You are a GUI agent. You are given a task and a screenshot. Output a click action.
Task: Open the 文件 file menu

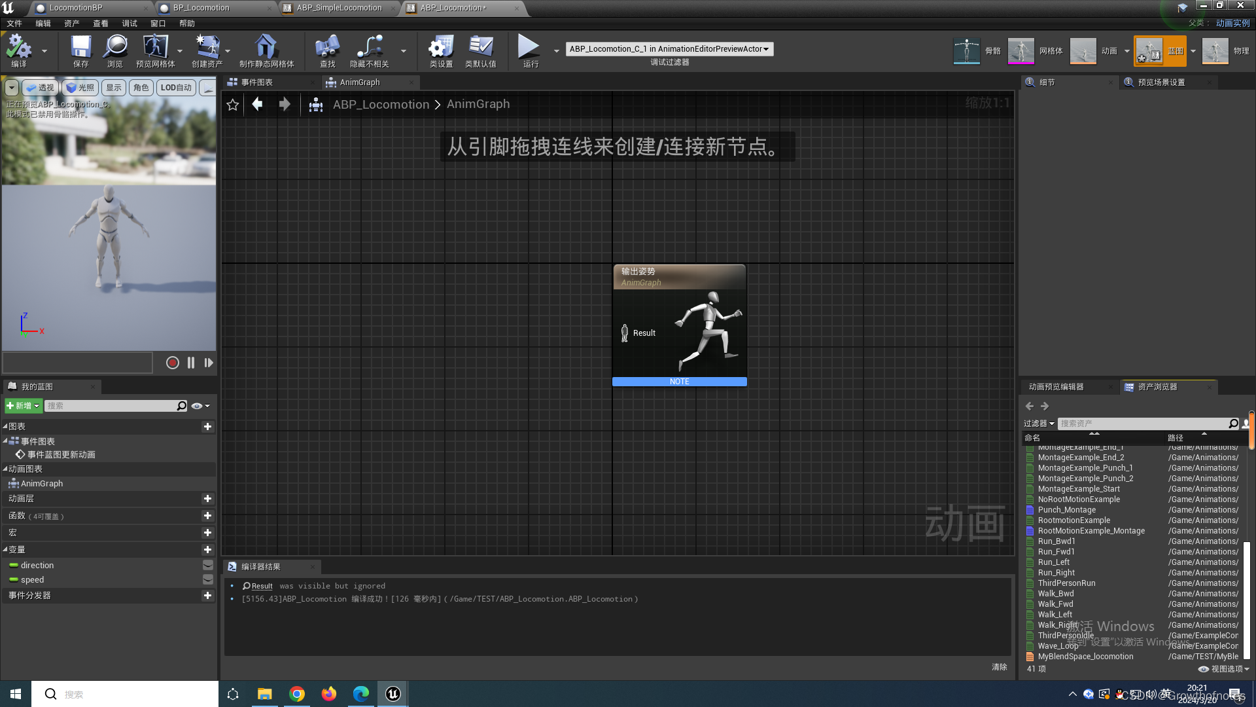click(x=14, y=24)
